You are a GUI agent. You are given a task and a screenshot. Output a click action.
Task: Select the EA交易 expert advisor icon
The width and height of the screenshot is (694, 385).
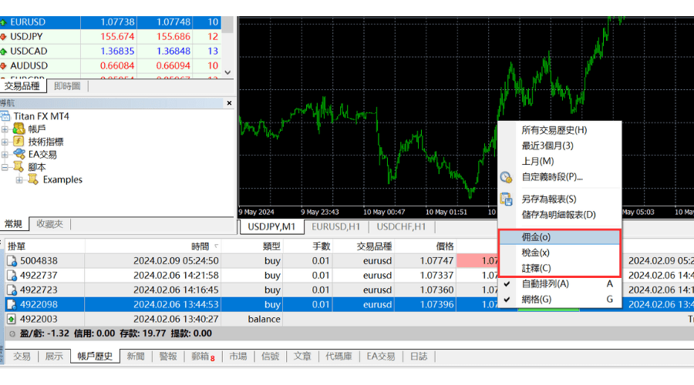19,154
